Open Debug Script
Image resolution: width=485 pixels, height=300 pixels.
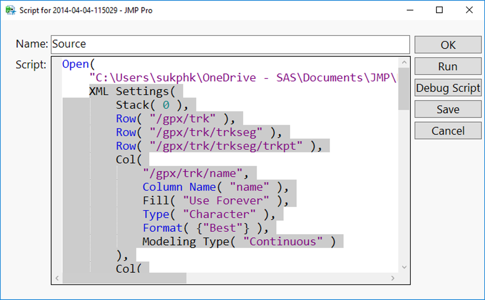point(448,88)
